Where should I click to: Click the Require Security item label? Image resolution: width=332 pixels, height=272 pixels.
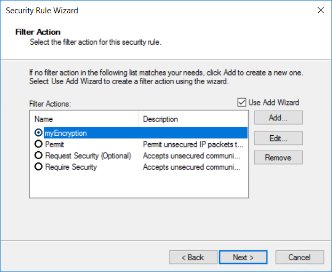(x=71, y=167)
